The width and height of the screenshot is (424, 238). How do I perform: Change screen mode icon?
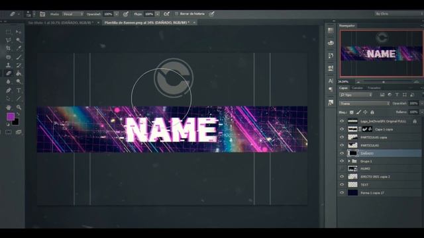pyautogui.click(x=19, y=132)
